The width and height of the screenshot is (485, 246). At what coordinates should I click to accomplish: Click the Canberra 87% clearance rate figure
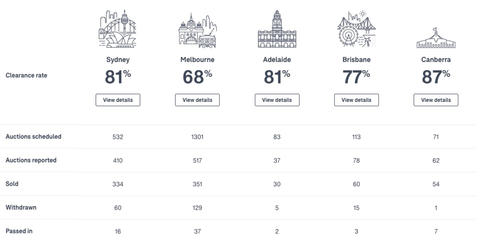coord(436,77)
